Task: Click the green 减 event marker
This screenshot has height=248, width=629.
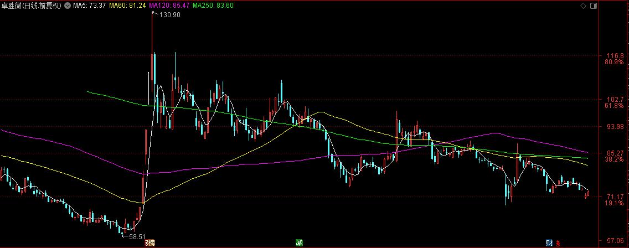Action: point(299,243)
